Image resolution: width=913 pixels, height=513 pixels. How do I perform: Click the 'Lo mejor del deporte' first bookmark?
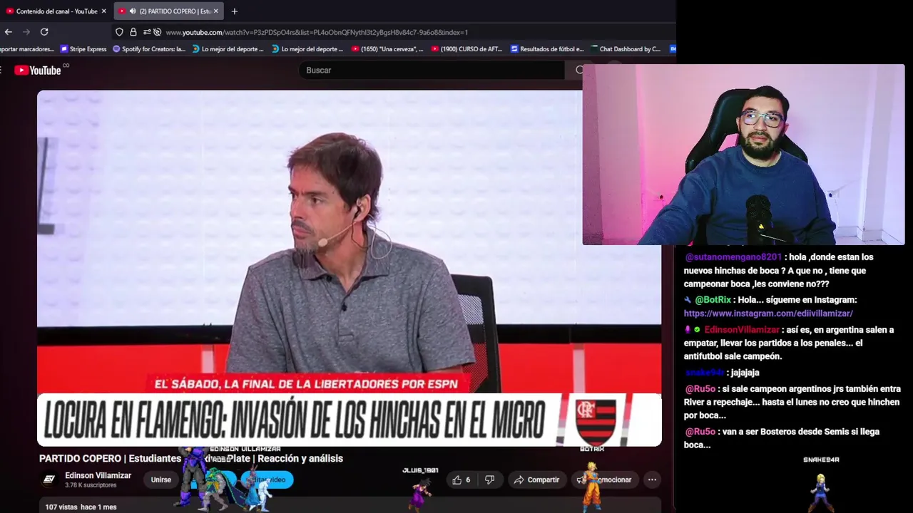pos(228,49)
